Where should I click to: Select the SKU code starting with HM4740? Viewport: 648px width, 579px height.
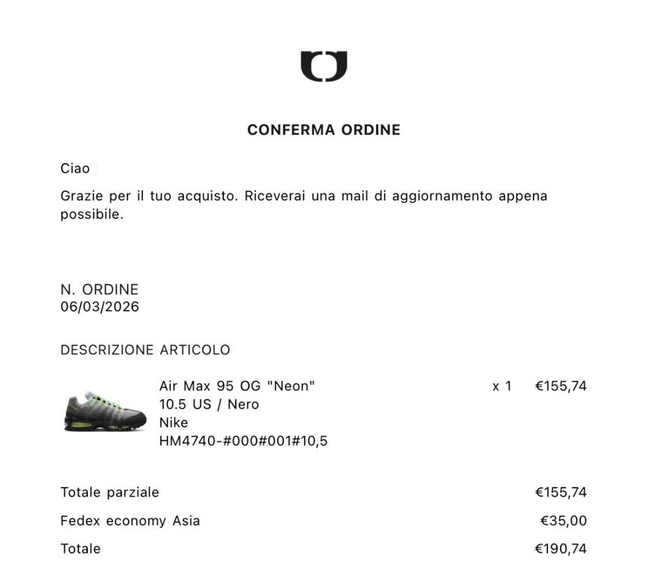[243, 441]
